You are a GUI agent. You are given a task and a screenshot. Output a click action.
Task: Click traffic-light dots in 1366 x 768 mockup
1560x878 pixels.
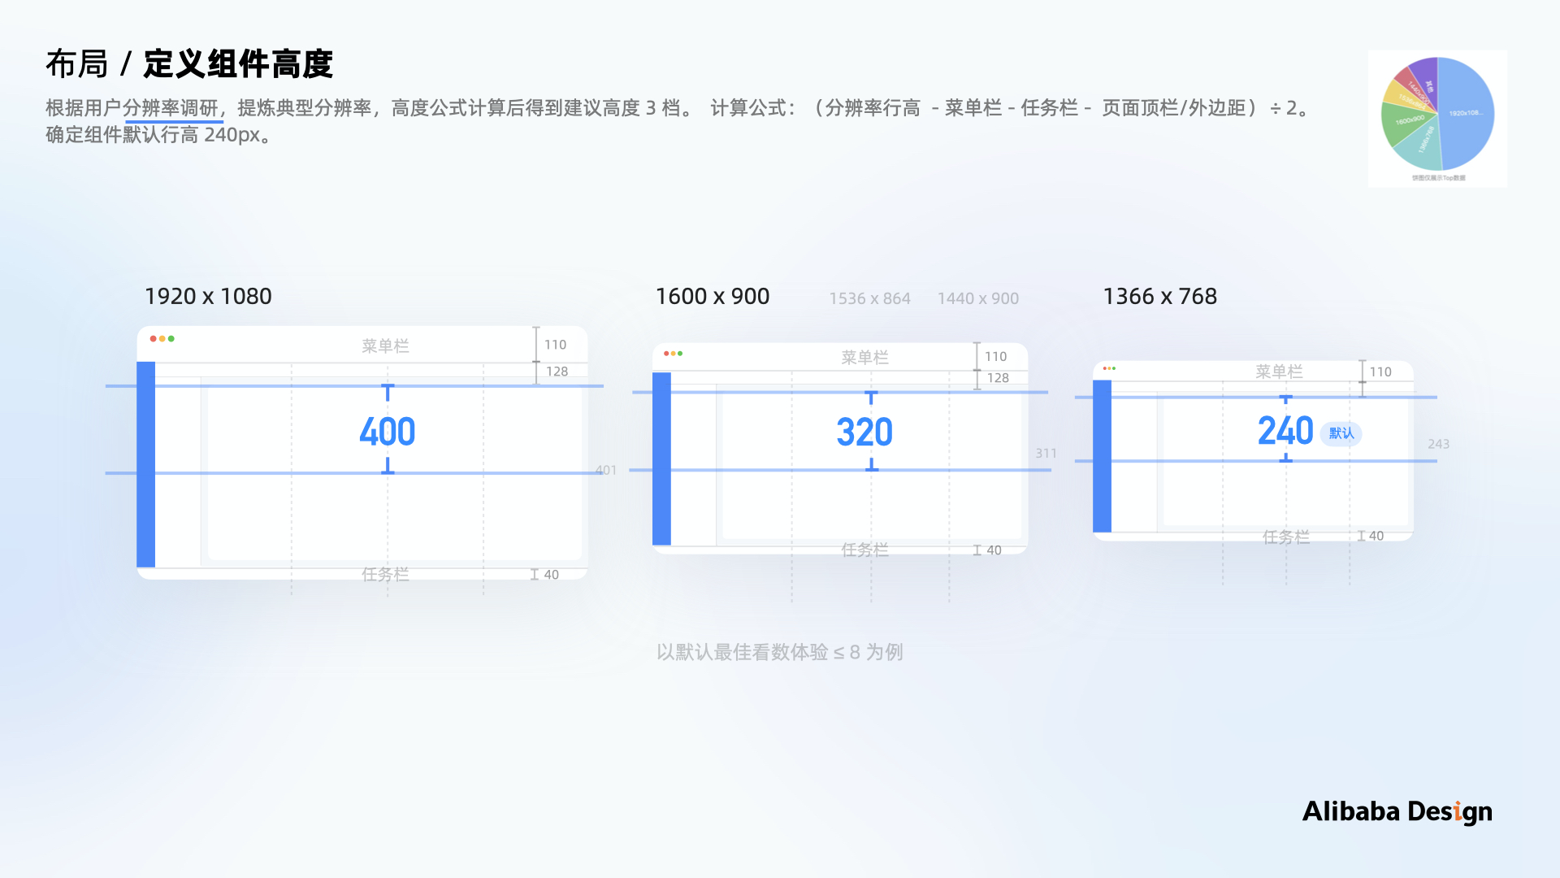pyautogui.click(x=1110, y=368)
